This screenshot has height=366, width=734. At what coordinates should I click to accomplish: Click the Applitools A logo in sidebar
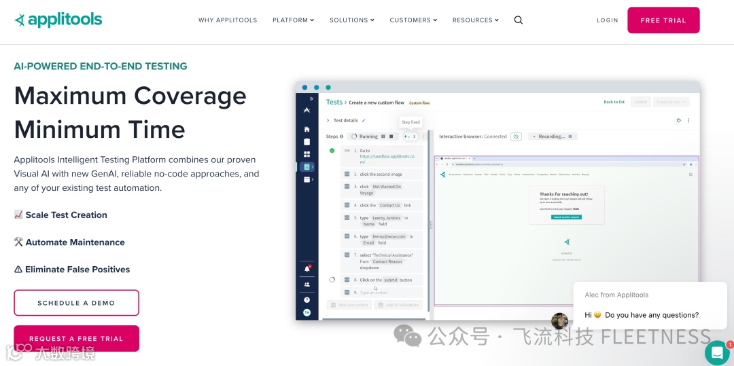pos(307,110)
